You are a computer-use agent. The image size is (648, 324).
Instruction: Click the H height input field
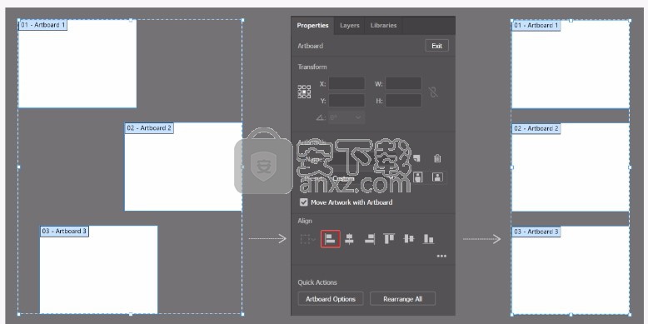click(x=403, y=101)
